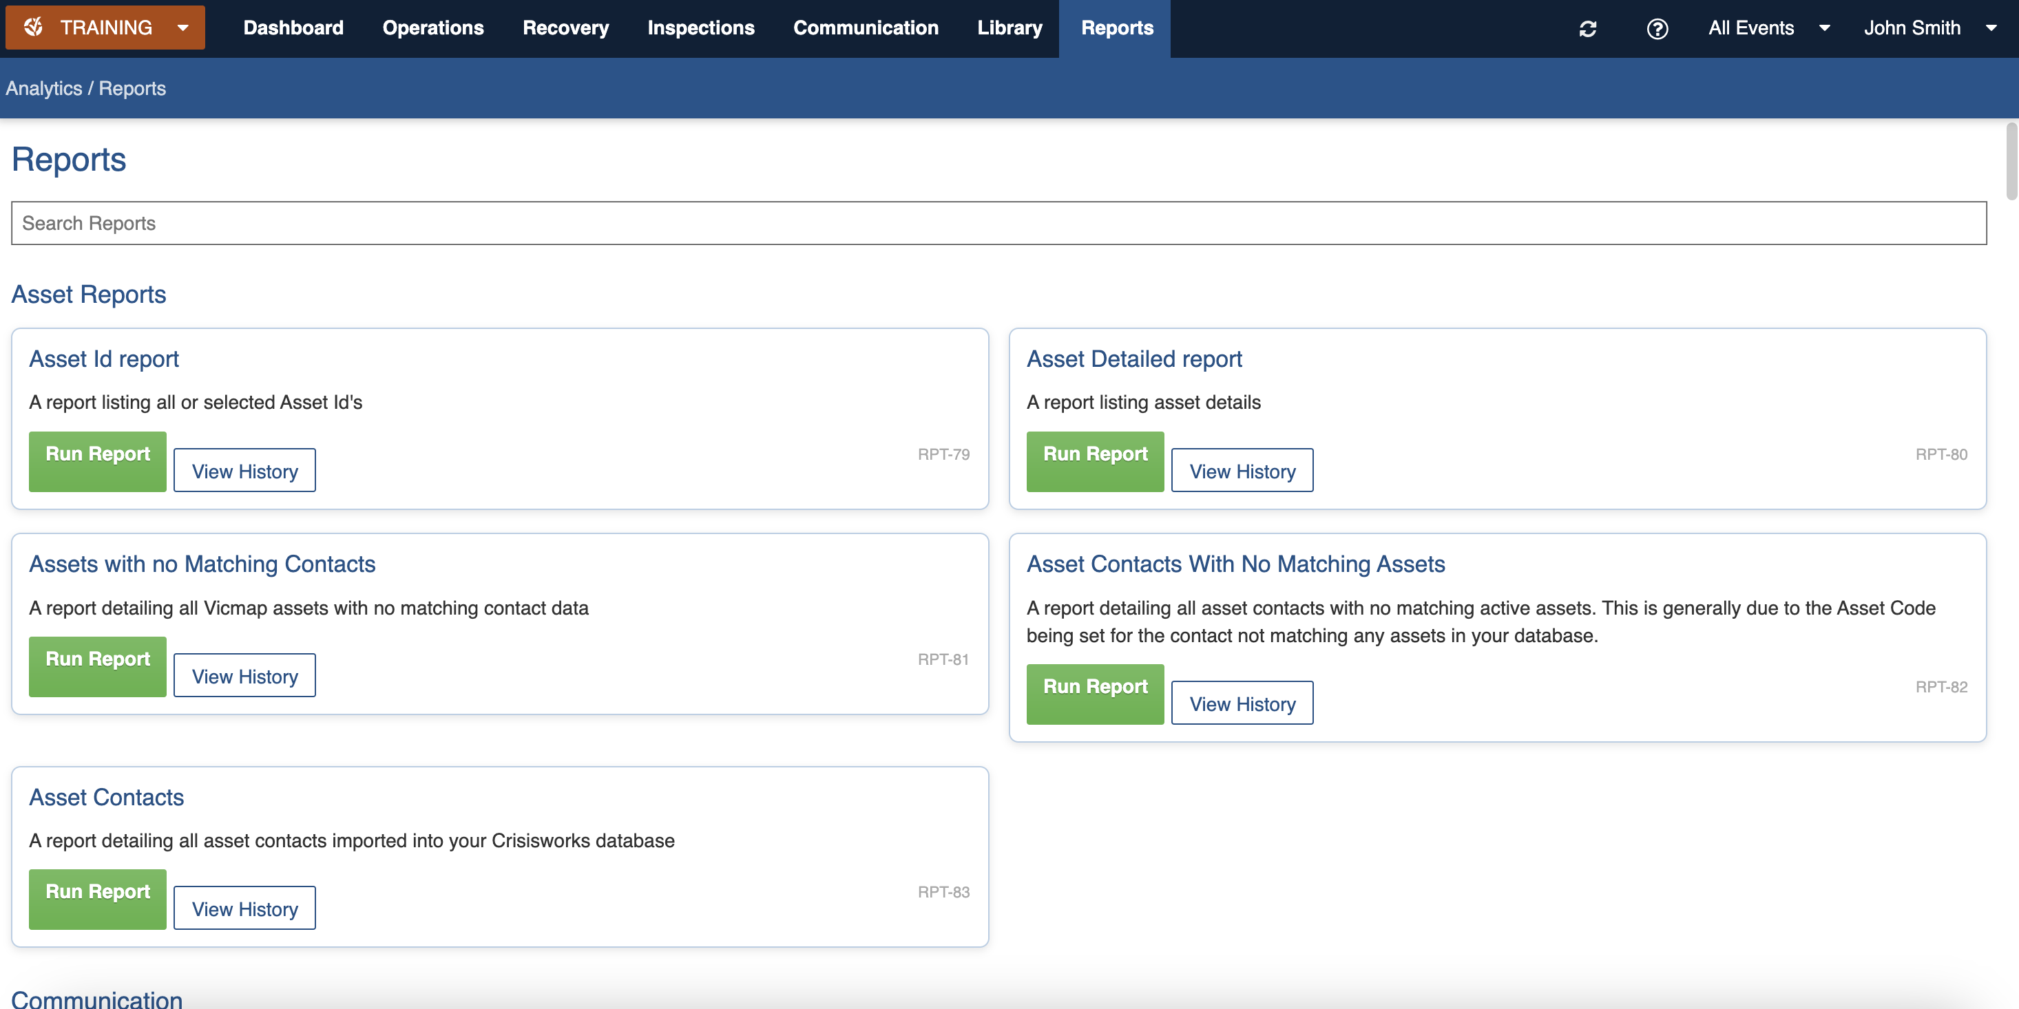Run Asset Contacts With No Matching Assets report

pos(1094,693)
